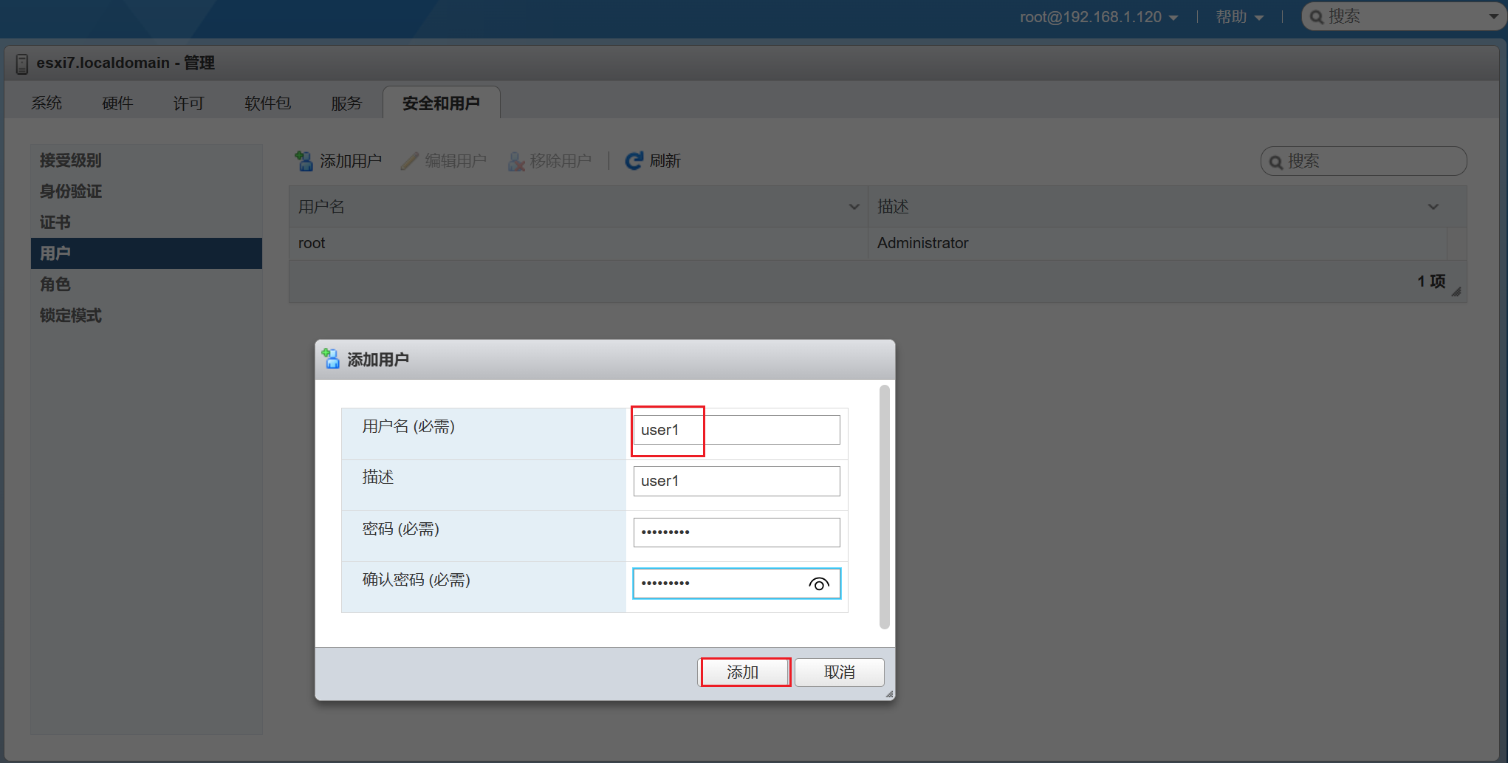This screenshot has width=1508, height=763.
Task: Click the dialog resize grip corner
Action: click(x=889, y=694)
